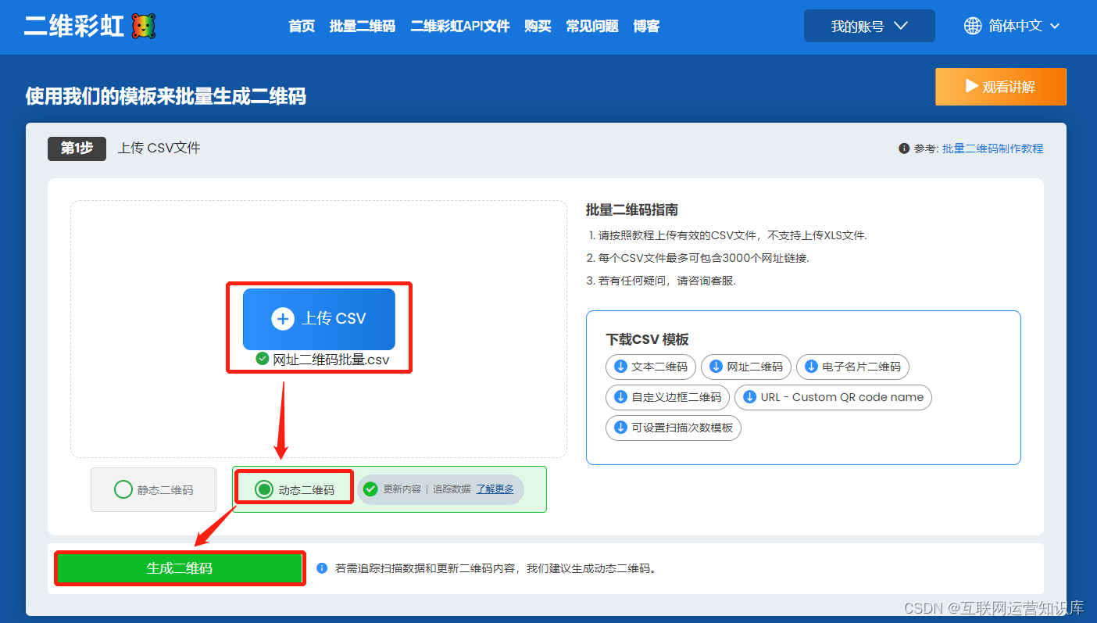Expand the 简体中文 language selector

(x=1012, y=26)
